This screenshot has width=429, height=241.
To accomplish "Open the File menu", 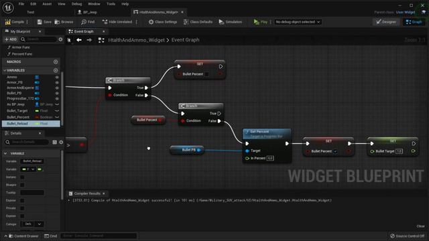I will pos(21,4).
